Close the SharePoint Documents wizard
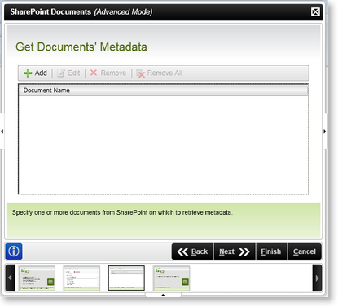The image size is (338, 307). (315, 12)
